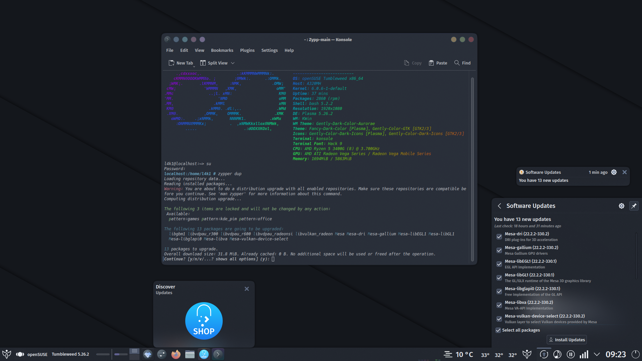This screenshot has width=642, height=361.
Task: Open the audio volume tray icon
Action: tap(557, 354)
